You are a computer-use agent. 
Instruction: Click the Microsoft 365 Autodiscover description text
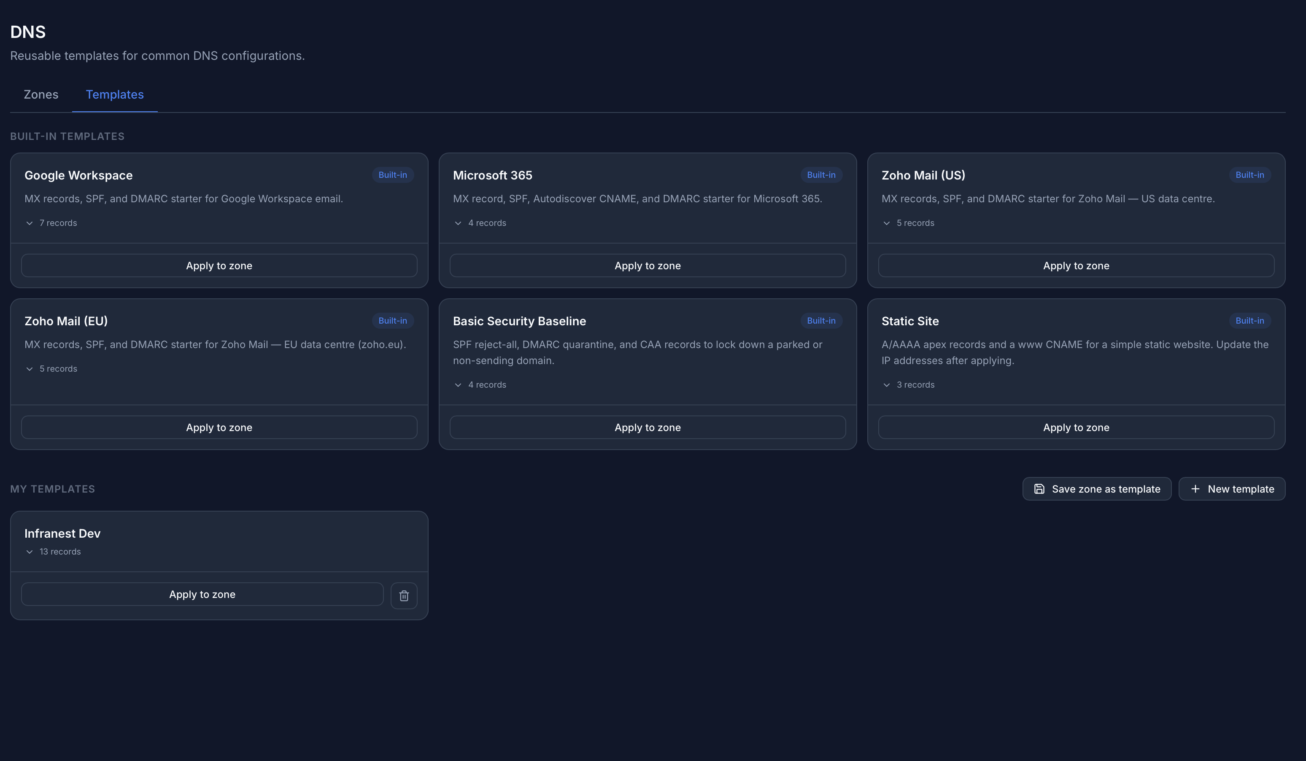(x=637, y=199)
